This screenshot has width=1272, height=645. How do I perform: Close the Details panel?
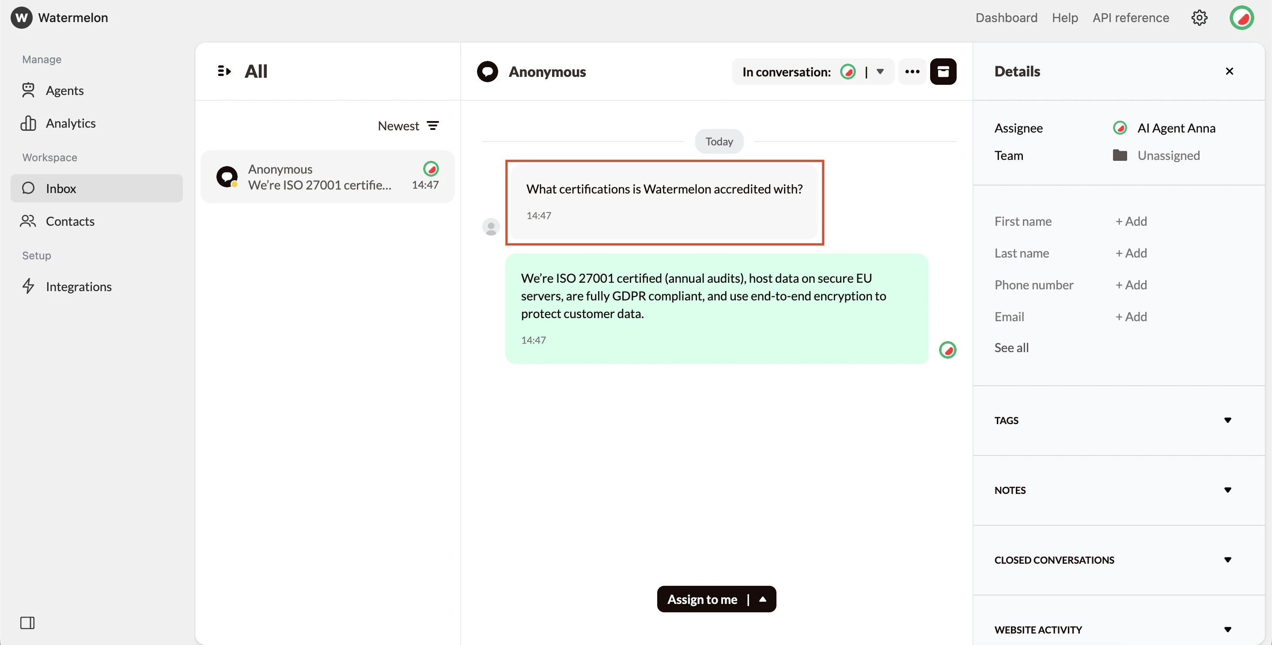tap(1229, 71)
